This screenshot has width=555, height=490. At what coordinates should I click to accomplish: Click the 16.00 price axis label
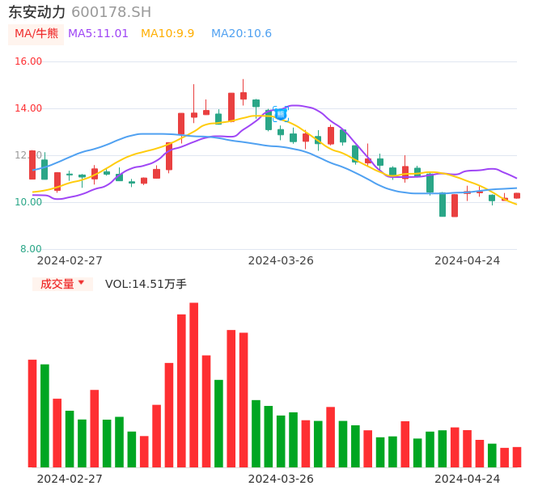29,61
